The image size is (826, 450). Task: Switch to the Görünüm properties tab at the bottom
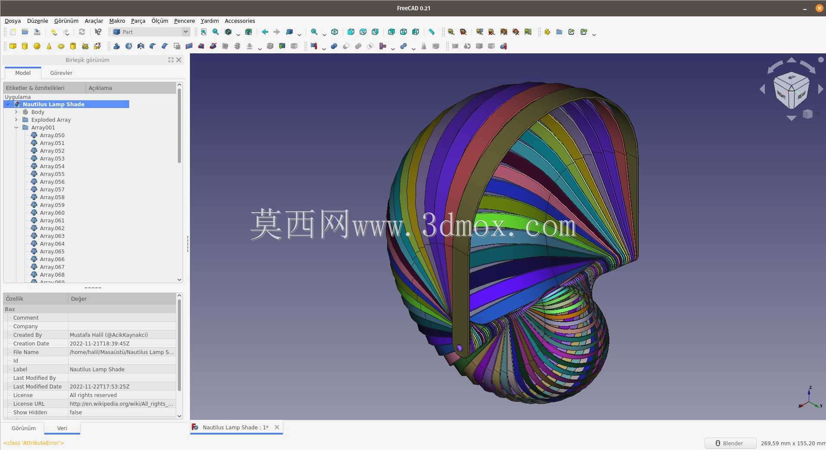[x=24, y=428]
